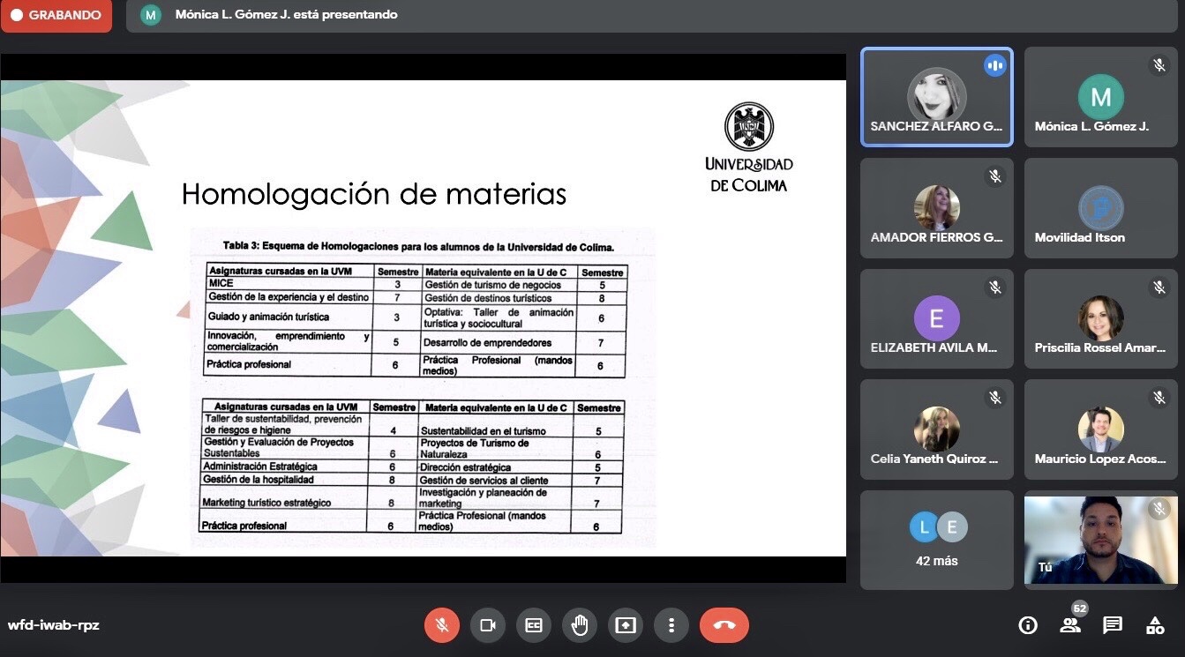Click the GRABANDO recording indicator
The width and height of the screenshot is (1185, 657).
tap(56, 15)
